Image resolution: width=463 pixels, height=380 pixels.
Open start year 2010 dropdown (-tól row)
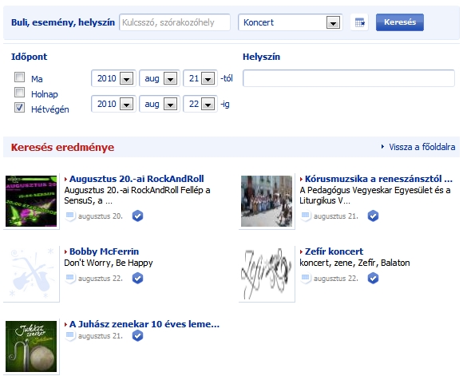(x=113, y=78)
